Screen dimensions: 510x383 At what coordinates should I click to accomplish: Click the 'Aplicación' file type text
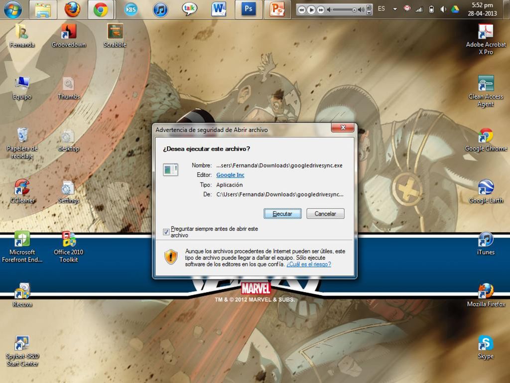tap(229, 185)
